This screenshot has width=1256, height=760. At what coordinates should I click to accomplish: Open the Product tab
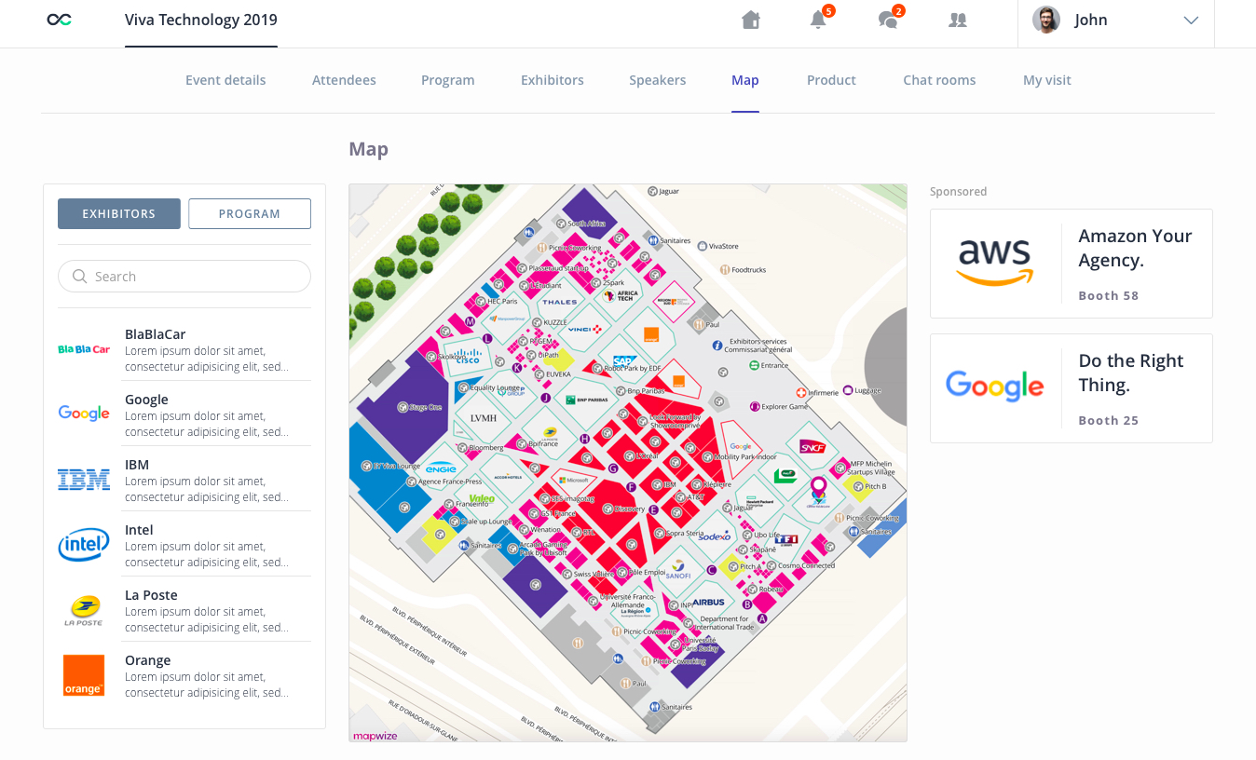(x=831, y=80)
